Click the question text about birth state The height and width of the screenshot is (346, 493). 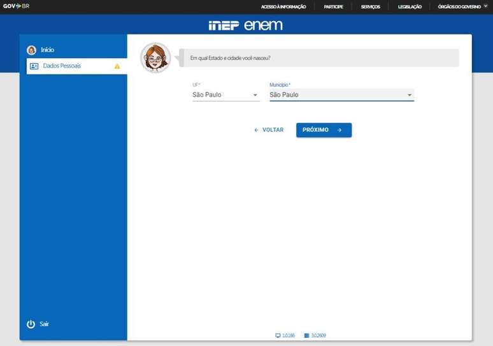coord(230,58)
